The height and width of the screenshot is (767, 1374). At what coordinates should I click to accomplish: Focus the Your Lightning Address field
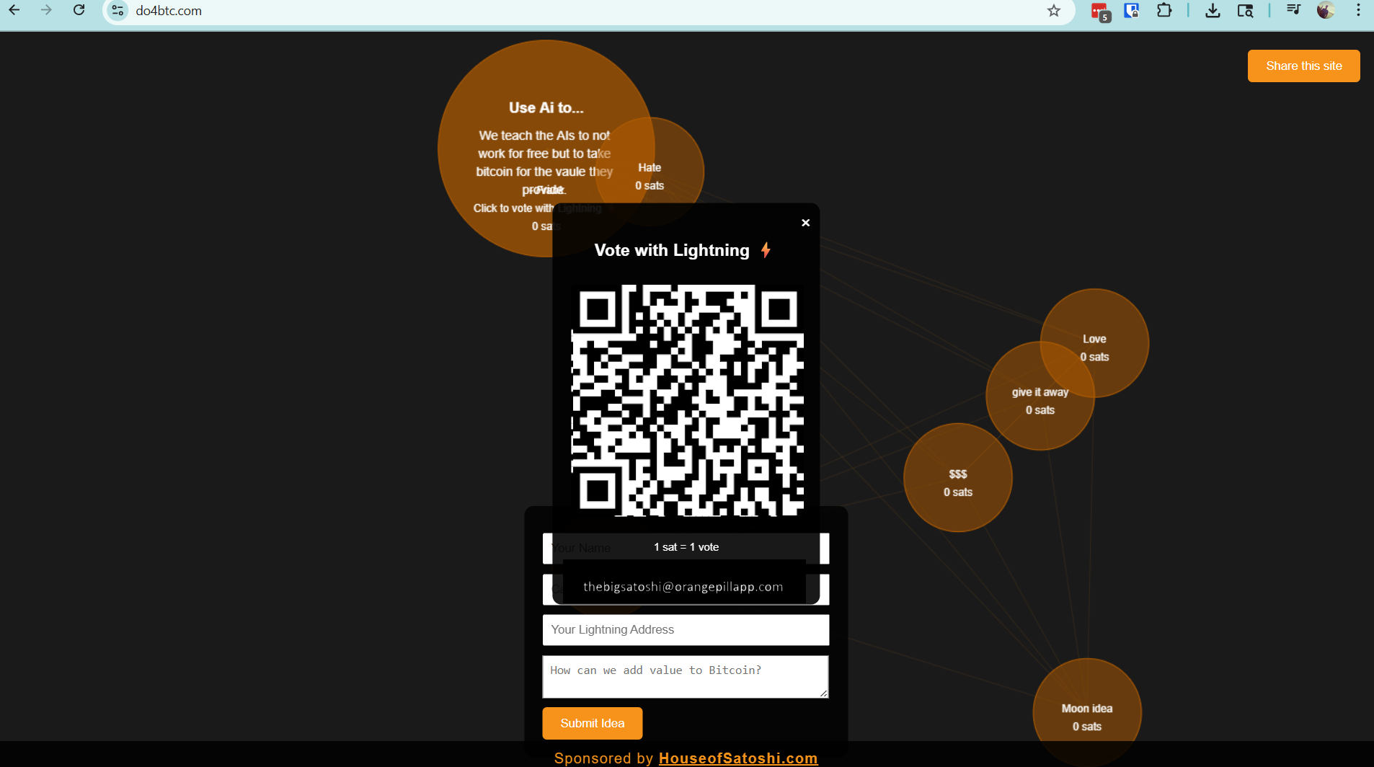686,630
